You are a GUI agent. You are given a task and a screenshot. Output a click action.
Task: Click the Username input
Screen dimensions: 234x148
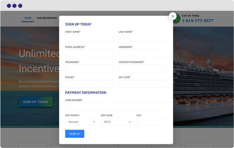tap(143, 54)
